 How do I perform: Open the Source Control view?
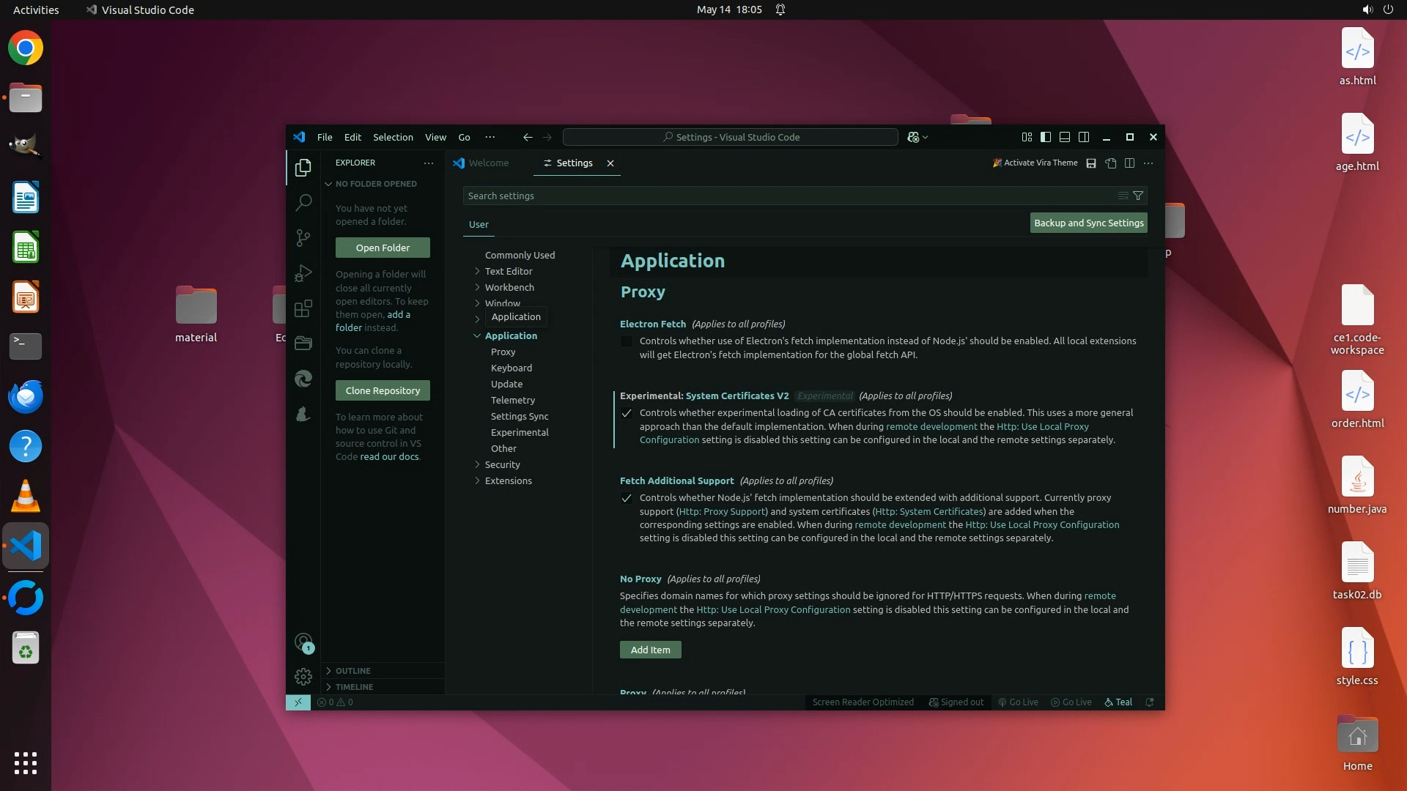(x=303, y=237)
